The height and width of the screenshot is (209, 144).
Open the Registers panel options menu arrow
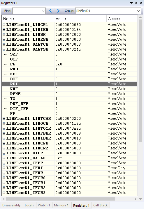[131, 3]
